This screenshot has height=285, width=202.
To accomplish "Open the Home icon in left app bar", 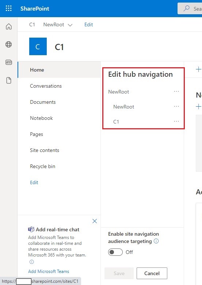I will click(9, 27).
